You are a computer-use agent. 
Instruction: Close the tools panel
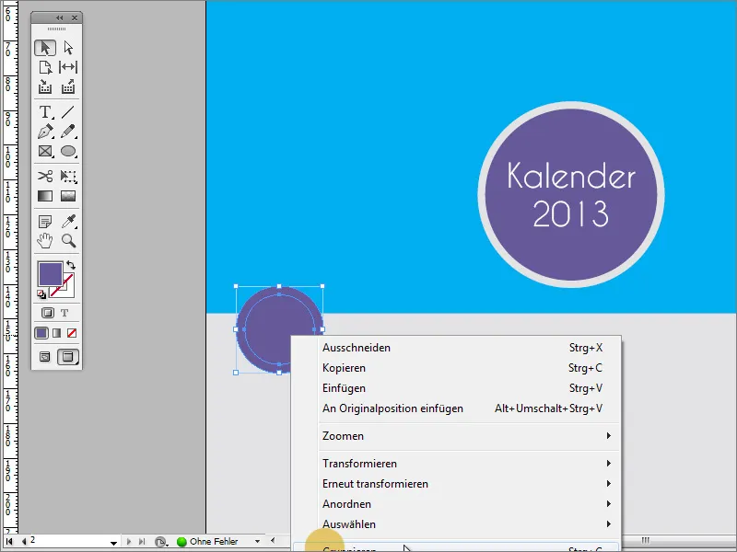tap(75, 17)
